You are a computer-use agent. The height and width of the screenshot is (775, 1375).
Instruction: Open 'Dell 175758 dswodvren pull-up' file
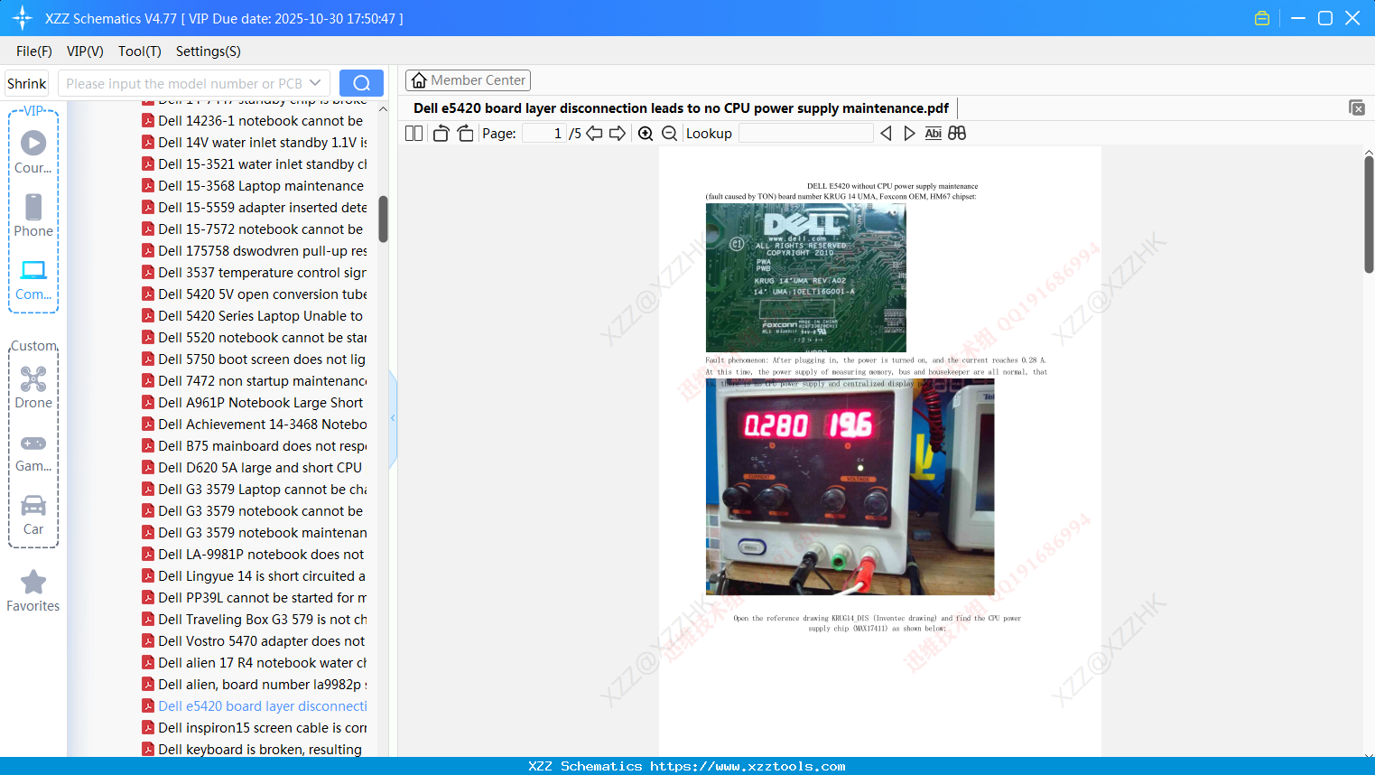coord(254,251)
